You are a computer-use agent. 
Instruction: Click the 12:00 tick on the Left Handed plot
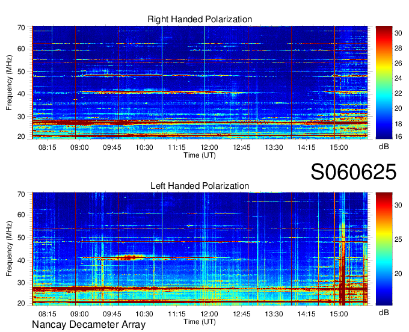(x=209, y=314)
